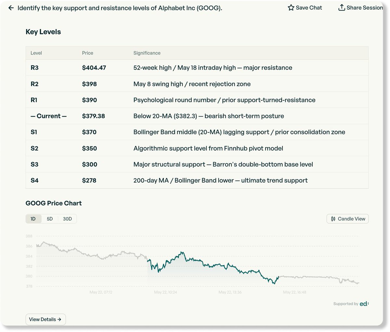
Task: Click the ed logo by Supported by
Action: pos(364,303)
